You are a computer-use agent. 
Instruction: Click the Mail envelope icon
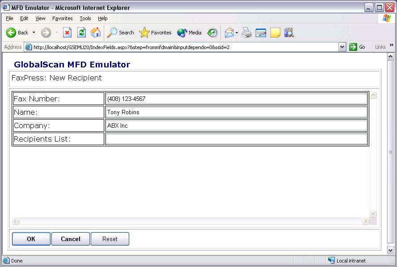pos(229,33)
